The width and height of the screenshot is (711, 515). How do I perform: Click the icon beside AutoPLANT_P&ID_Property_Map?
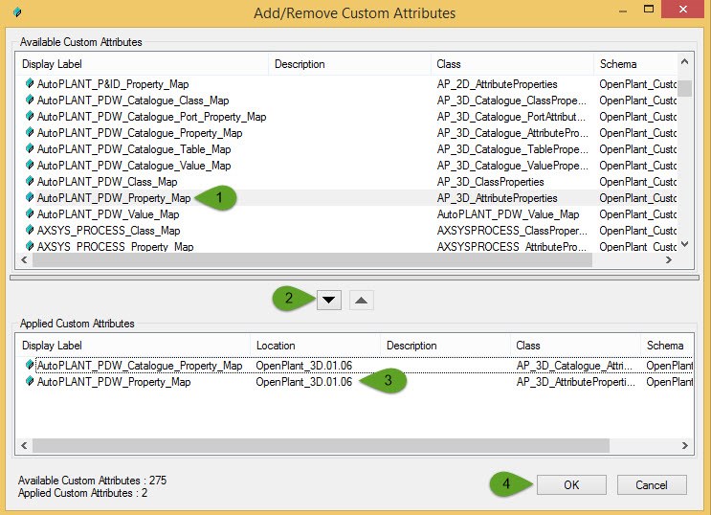[30, 83]
